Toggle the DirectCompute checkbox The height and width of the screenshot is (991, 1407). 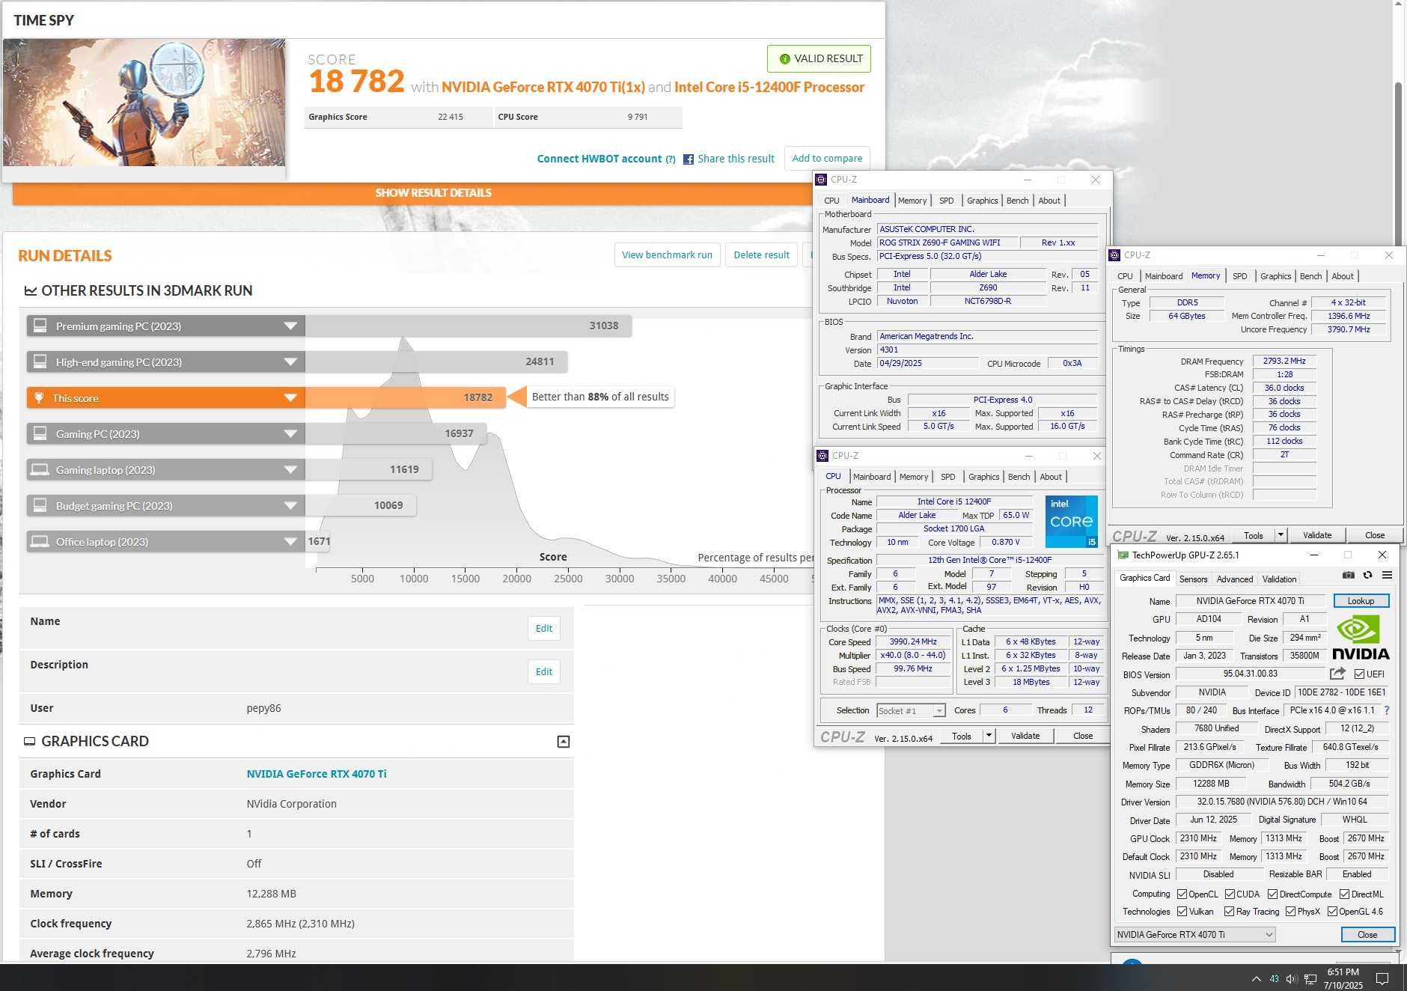[1272, 894]
